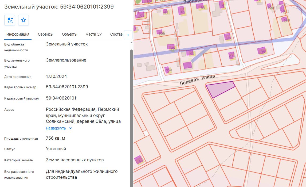Click cadastral quarter value 59:34:0620101

click(61, 98)
